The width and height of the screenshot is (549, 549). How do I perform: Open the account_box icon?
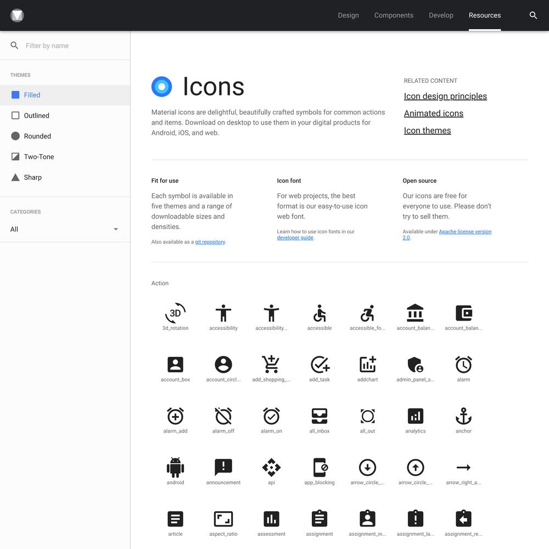(175, 365)
